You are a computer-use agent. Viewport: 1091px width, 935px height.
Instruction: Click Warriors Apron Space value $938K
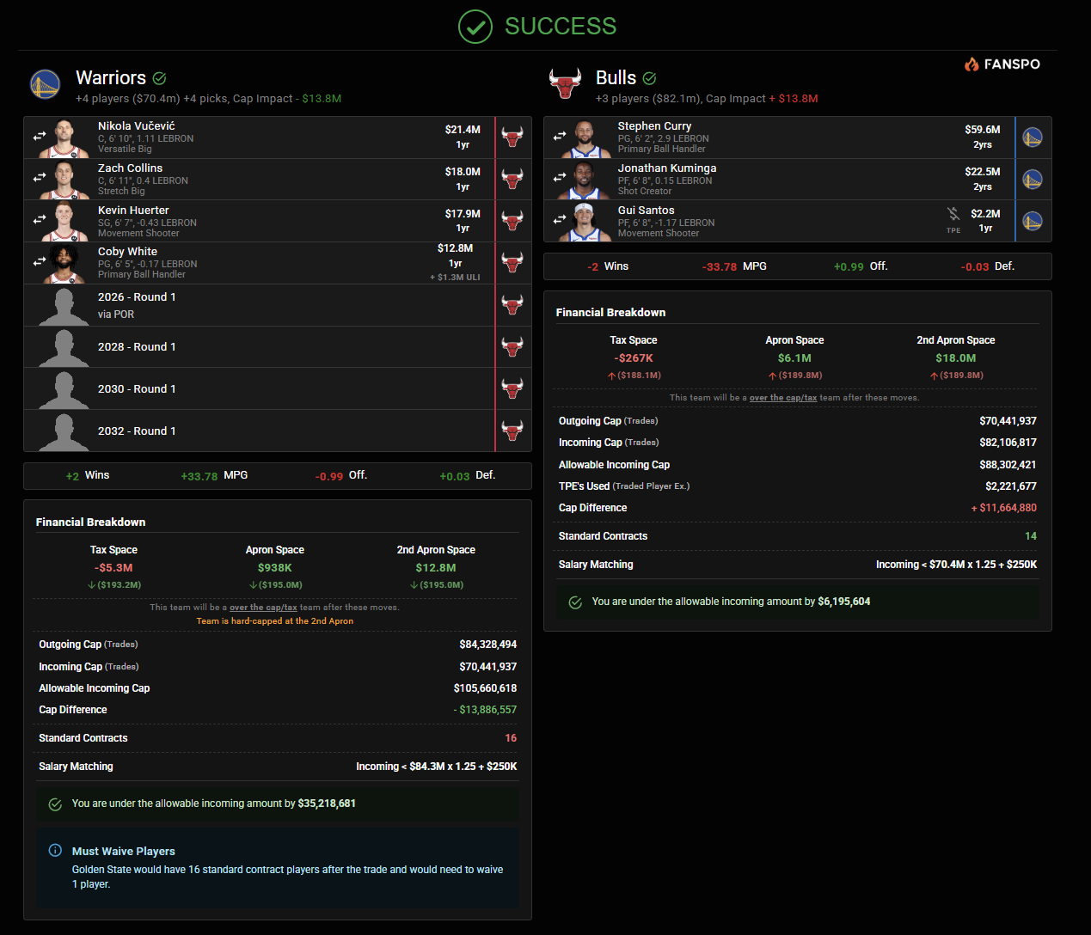tap(275, 567)
